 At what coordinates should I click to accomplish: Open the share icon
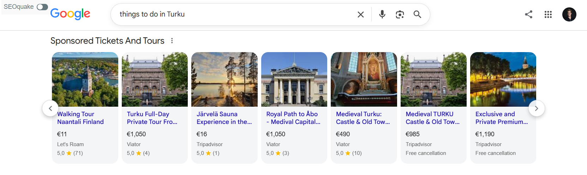tap(528, 14)
